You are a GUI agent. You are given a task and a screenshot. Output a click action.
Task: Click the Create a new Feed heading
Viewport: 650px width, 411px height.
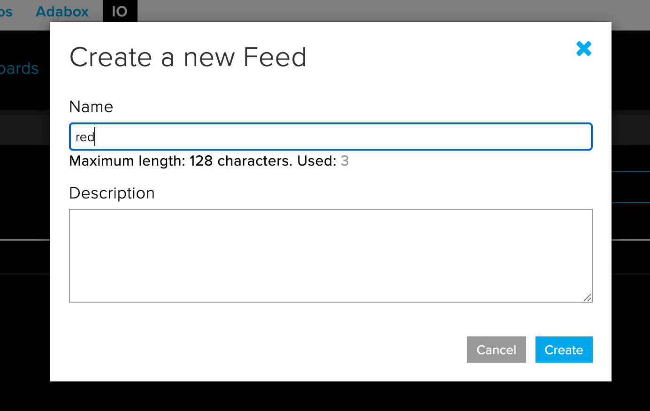point(188,57)
